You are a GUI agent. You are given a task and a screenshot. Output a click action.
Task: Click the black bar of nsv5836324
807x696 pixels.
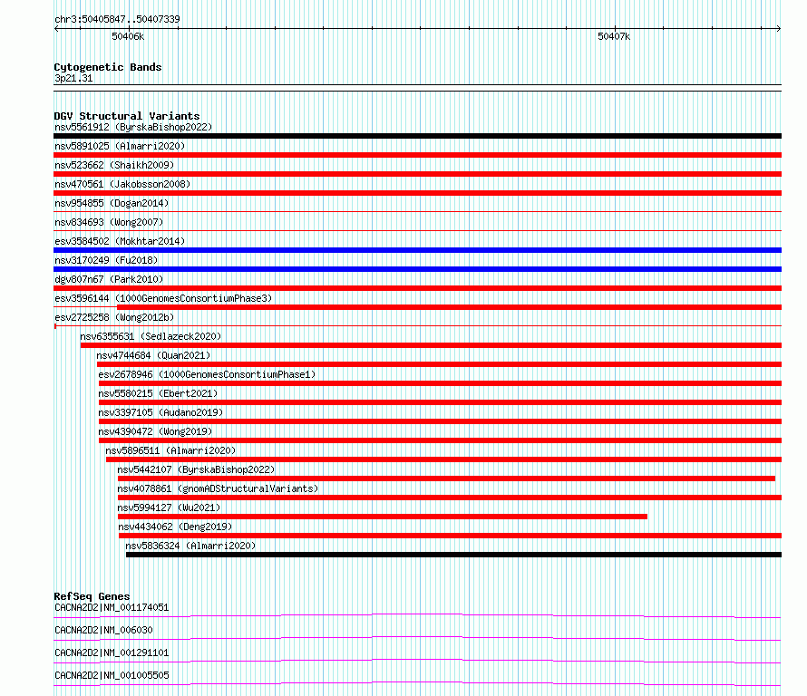point(454,555)
